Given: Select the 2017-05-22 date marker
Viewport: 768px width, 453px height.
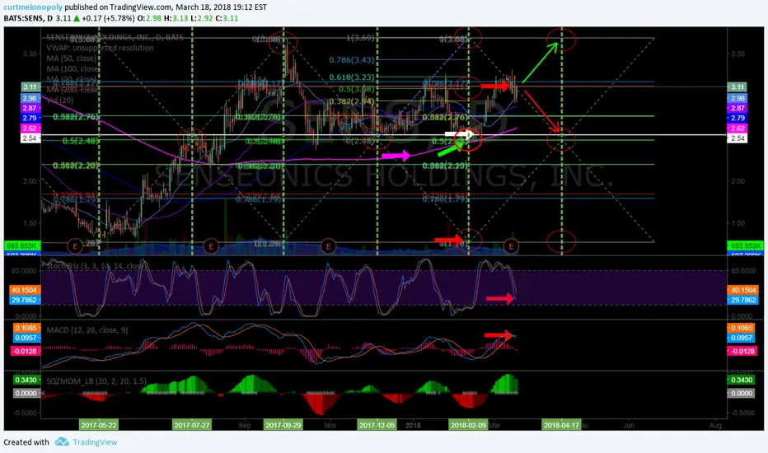Looking at the screenshot, I should click(99, 425).
